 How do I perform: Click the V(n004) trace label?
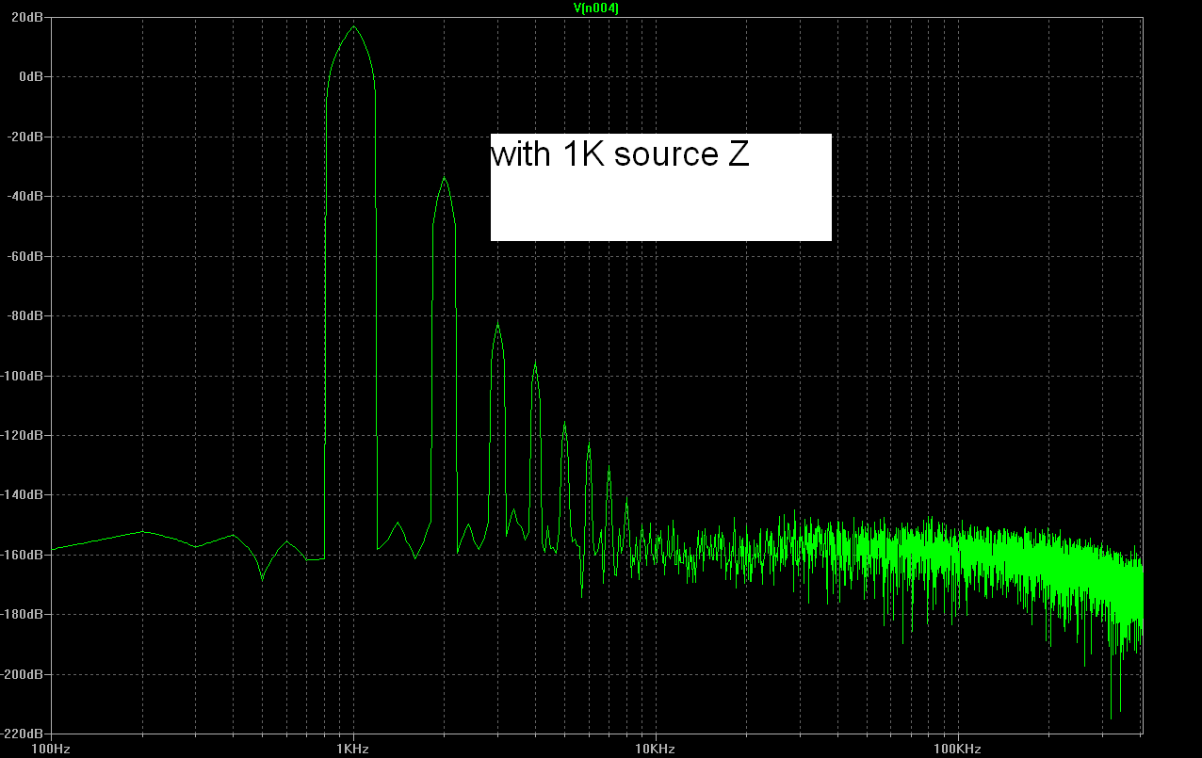[x=595, y=8]
